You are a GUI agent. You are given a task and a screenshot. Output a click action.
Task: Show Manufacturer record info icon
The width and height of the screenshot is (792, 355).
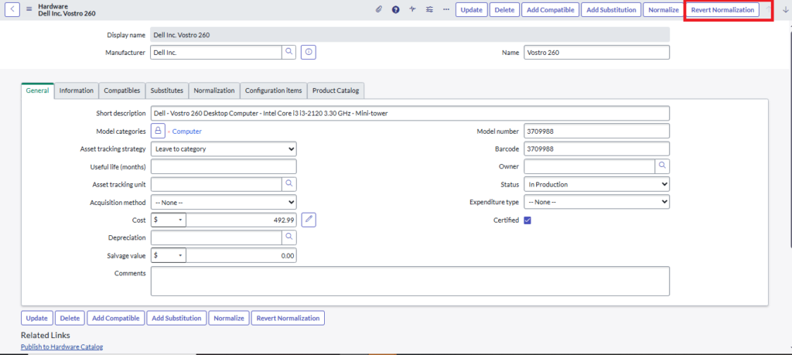[x=309, y=52]
